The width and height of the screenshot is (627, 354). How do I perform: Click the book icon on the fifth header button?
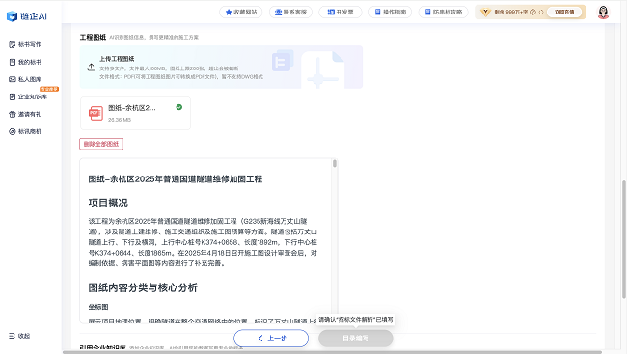pyautogui.click(x=427, y=12)
